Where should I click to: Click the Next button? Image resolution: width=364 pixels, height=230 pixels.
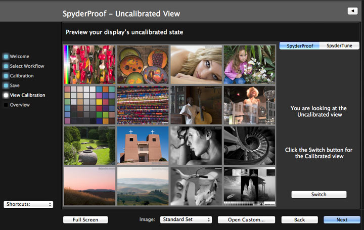tap(342, 220)
